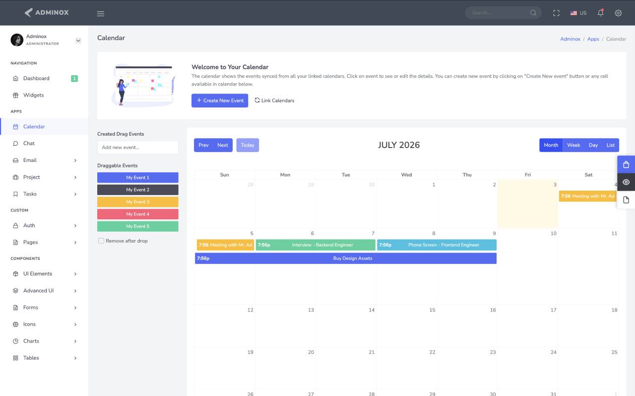Select green My Event 5 draggable
Image resolution: width=635 pixels, height=396 pixels.
(x=138, y=226)
